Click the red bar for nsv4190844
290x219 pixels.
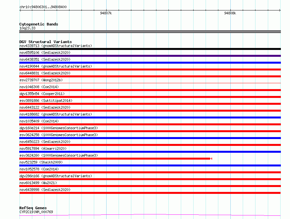pyautogui.click(x=150, y=70)
